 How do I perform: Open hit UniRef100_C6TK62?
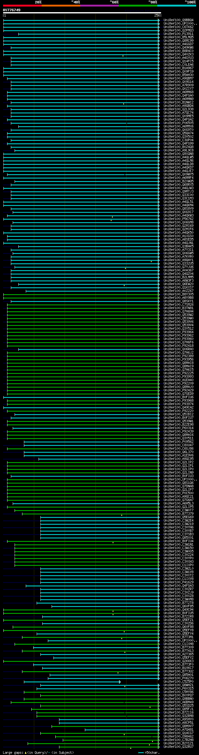[x=178, y=27]
